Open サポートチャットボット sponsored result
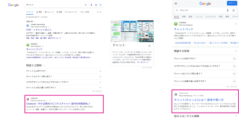Viewport: 239px width, 122px height. click(39, 30)
